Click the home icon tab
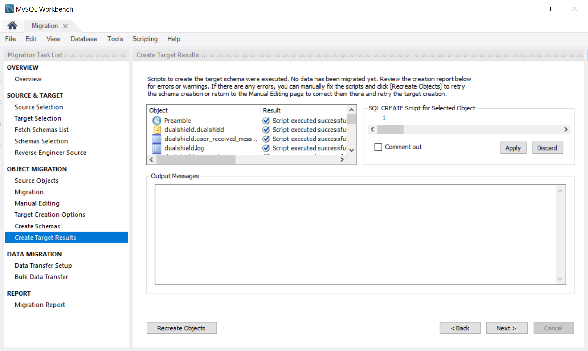This screenshot has height=351, width=588. click(12, 25)
